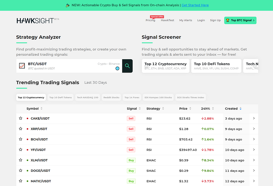Screen dimensions: 273x186
Task: Select the Reddit Stocks tab
Action: pos(111,97)
